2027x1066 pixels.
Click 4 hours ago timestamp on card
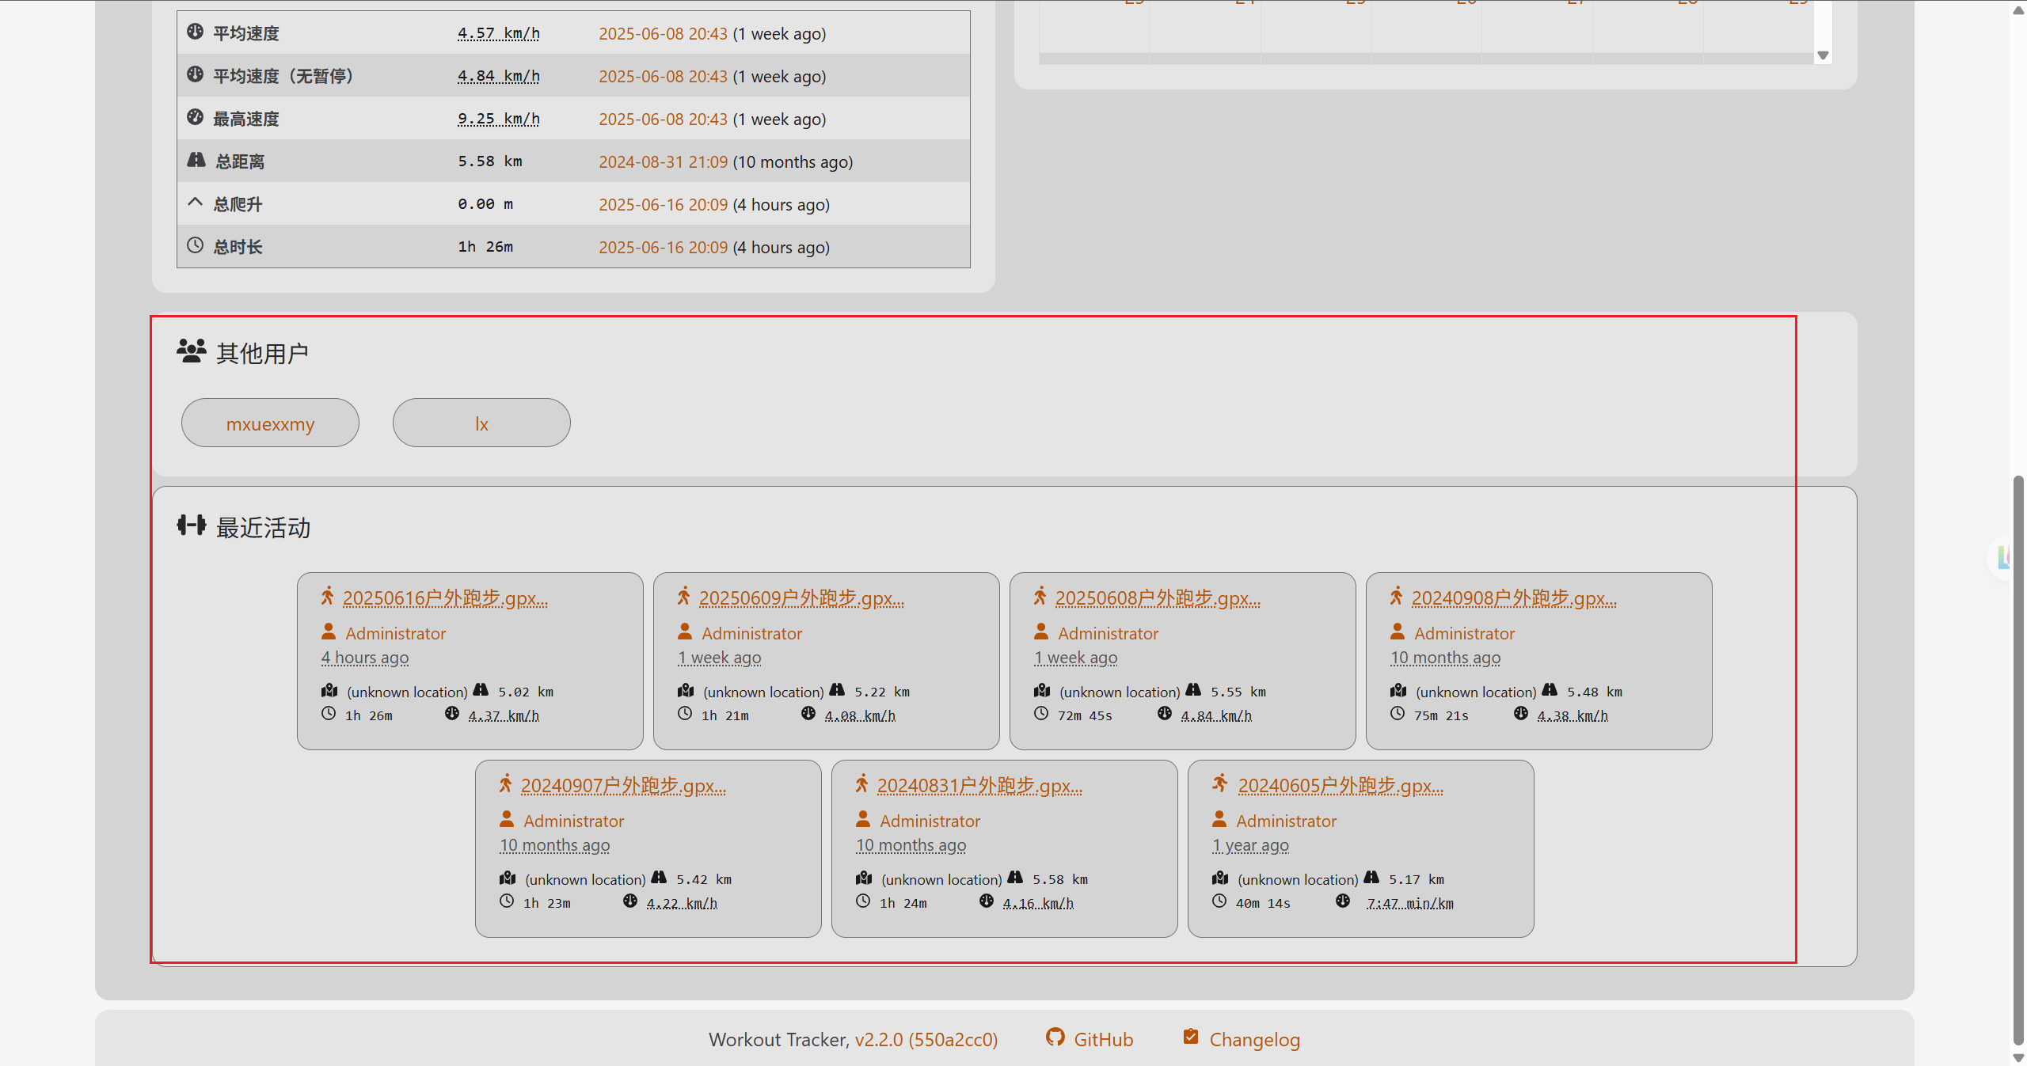pyautogui.click(x=365, y=658)
